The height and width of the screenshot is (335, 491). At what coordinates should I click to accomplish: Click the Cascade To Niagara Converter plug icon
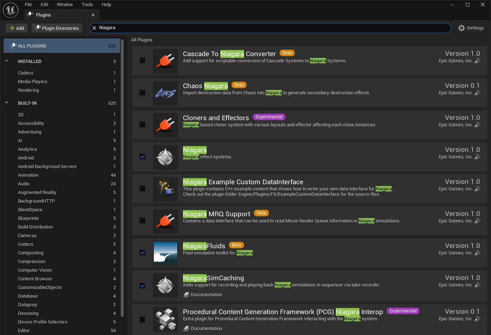[165, 61]
